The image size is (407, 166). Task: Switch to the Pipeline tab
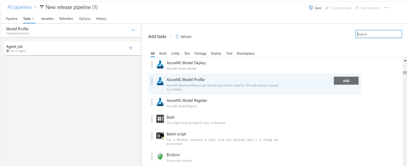pyautogui.click(x=12, y=19)
